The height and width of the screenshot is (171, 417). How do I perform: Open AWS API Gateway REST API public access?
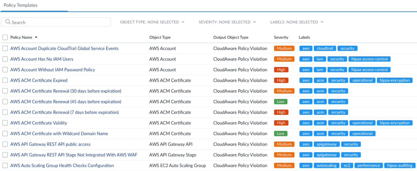(x=50, y=144)
